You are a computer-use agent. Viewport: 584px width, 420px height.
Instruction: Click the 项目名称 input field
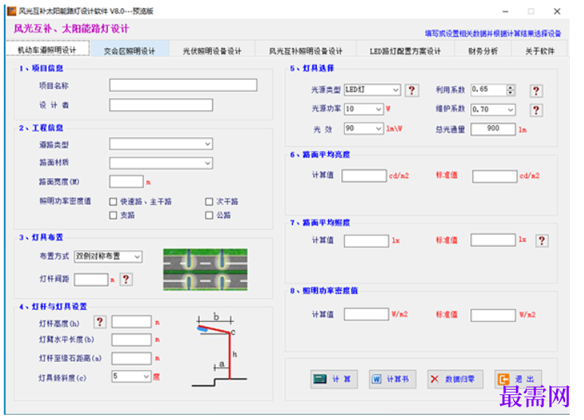[x=183, y=85]
